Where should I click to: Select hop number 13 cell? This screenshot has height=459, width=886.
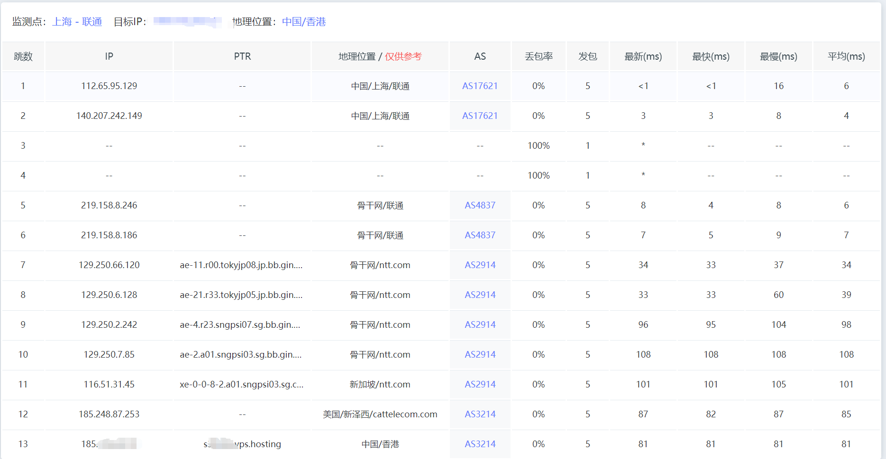tap(23, 444)
